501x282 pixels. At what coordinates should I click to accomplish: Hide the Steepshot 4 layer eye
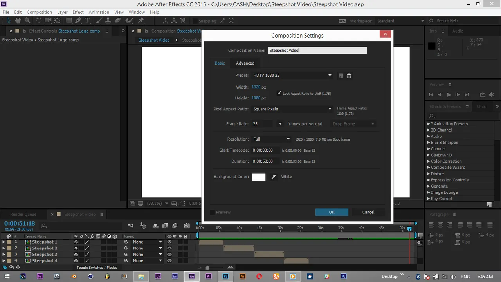tap(169, 261)
